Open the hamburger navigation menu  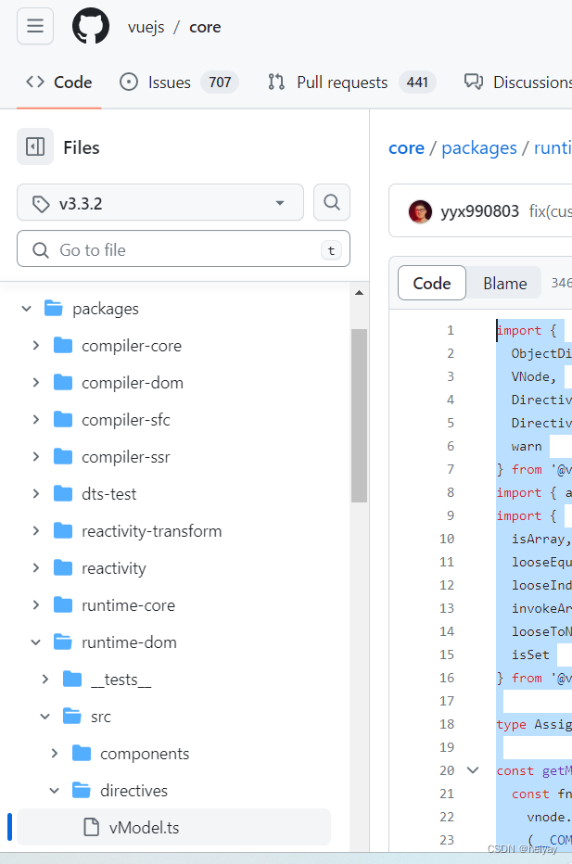pyautogui.click(x=35, y=26)
